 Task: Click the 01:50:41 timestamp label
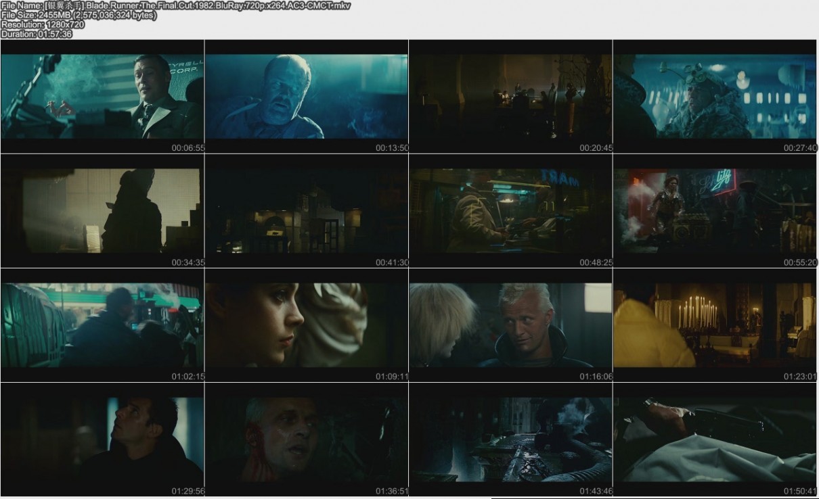(800, 491)
